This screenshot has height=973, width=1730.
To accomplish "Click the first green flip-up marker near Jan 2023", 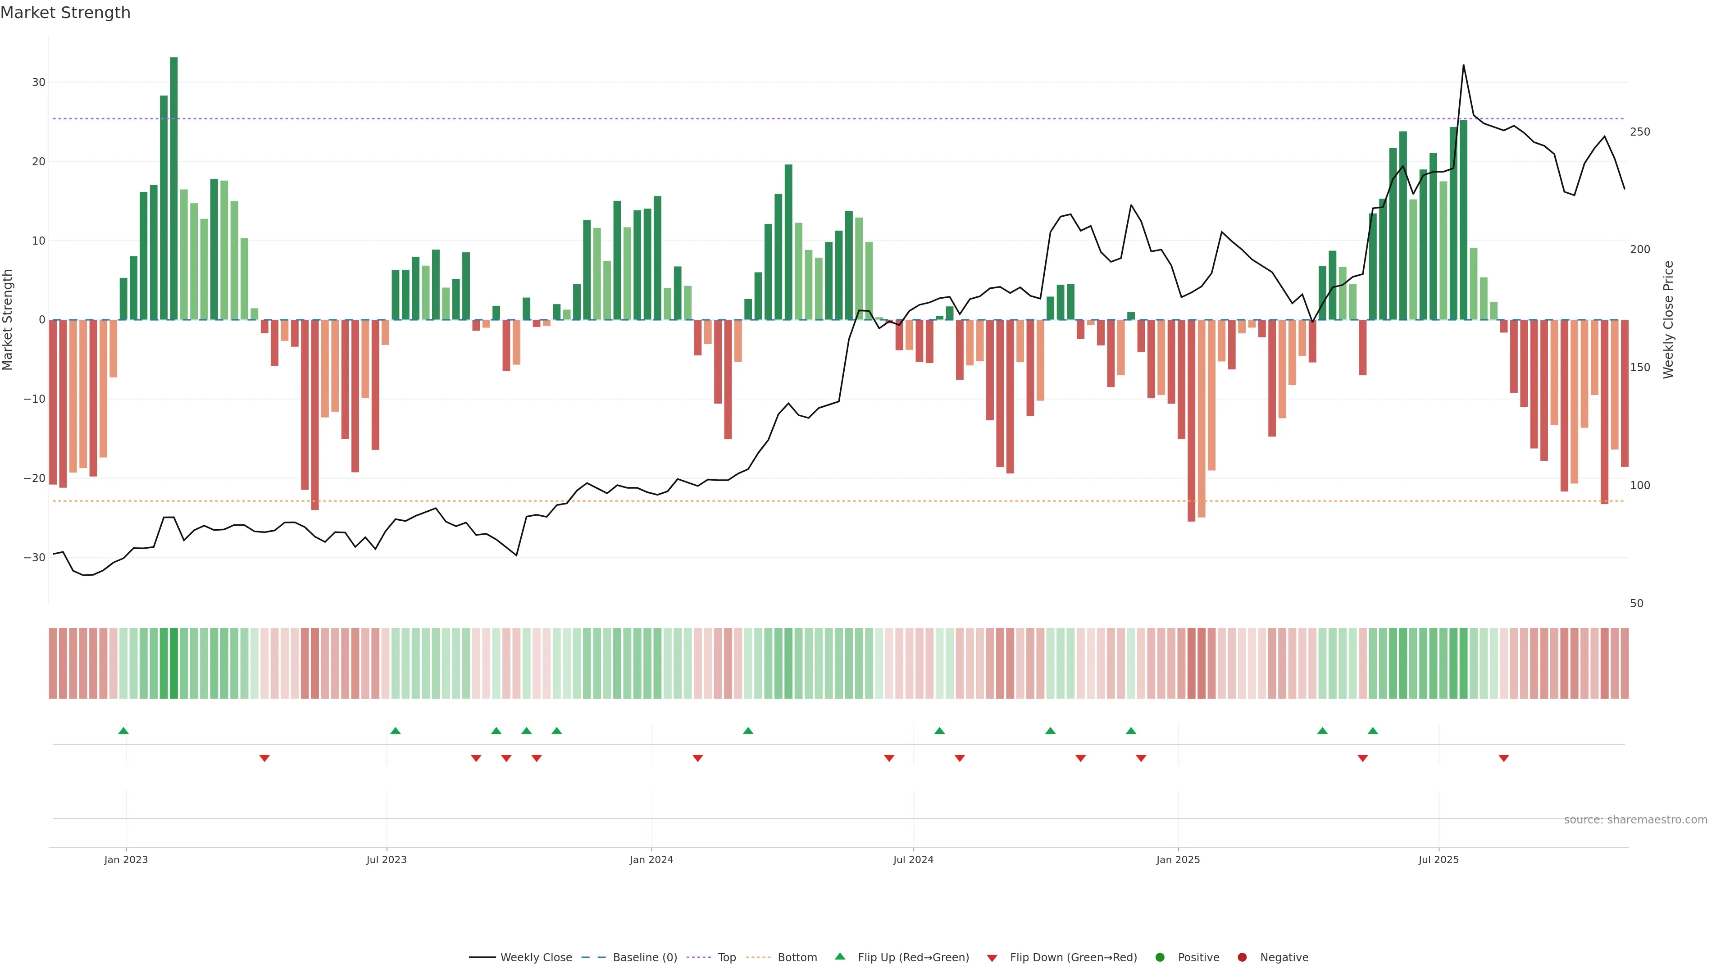I will (123, 731).
